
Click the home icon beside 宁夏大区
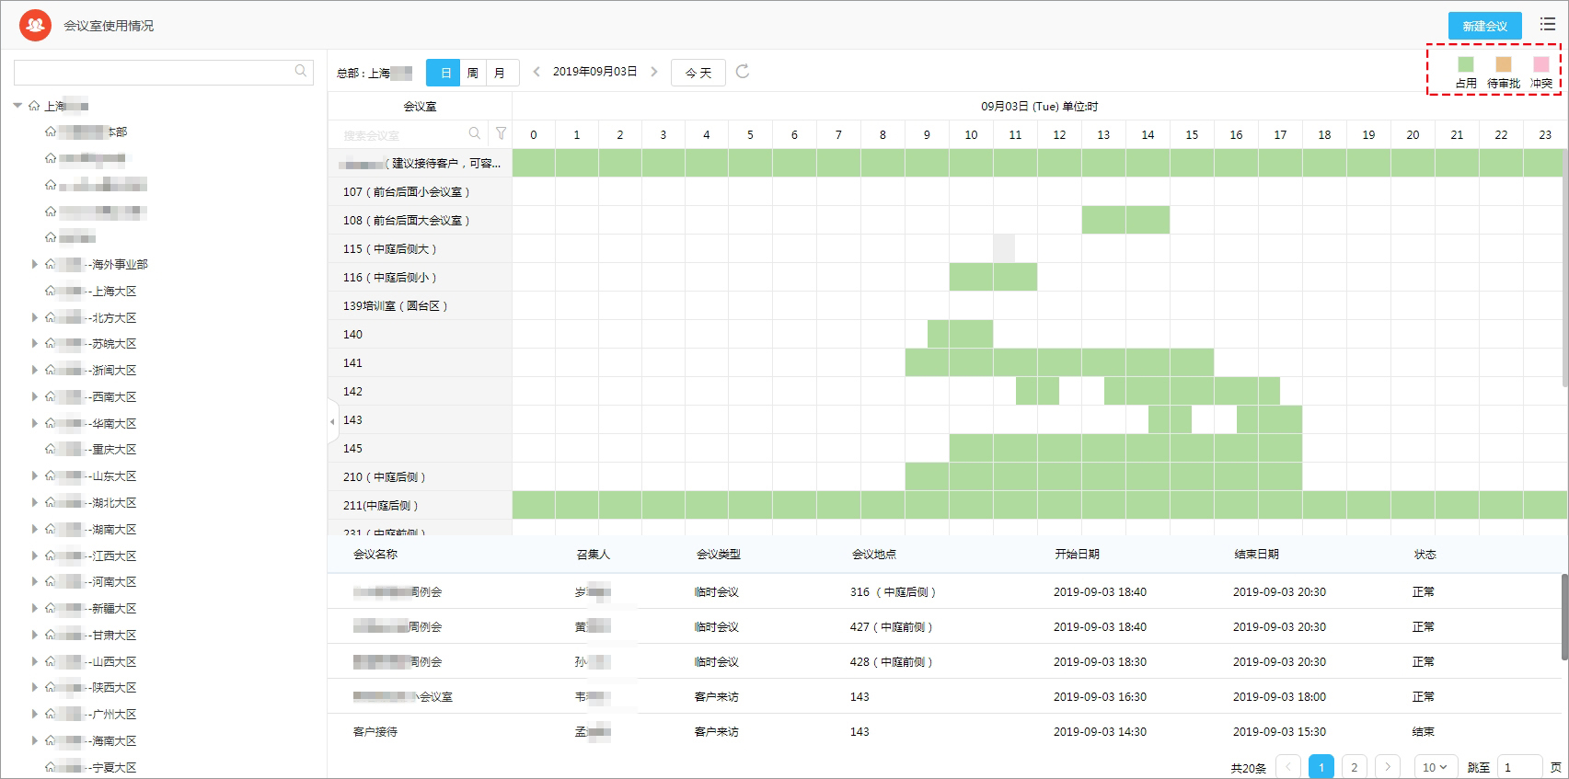pyautogui.click(x=51, y=767)
